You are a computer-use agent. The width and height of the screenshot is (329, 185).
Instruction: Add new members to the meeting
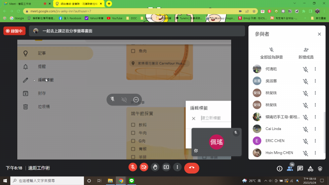(306, 53)
